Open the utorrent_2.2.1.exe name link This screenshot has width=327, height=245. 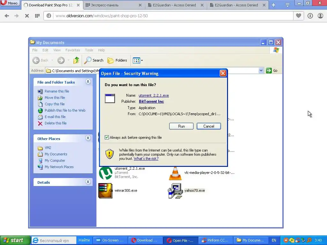point(154,95)
